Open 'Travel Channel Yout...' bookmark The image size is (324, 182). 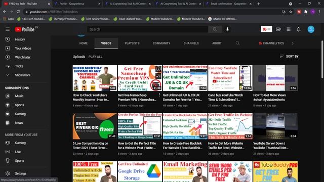point(128,19)
